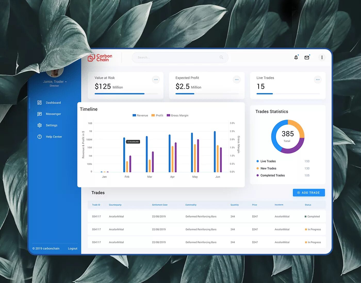The width and height of the screenshot is (361, 283).
Task: Click into the Search field
Action: (180, 57)
